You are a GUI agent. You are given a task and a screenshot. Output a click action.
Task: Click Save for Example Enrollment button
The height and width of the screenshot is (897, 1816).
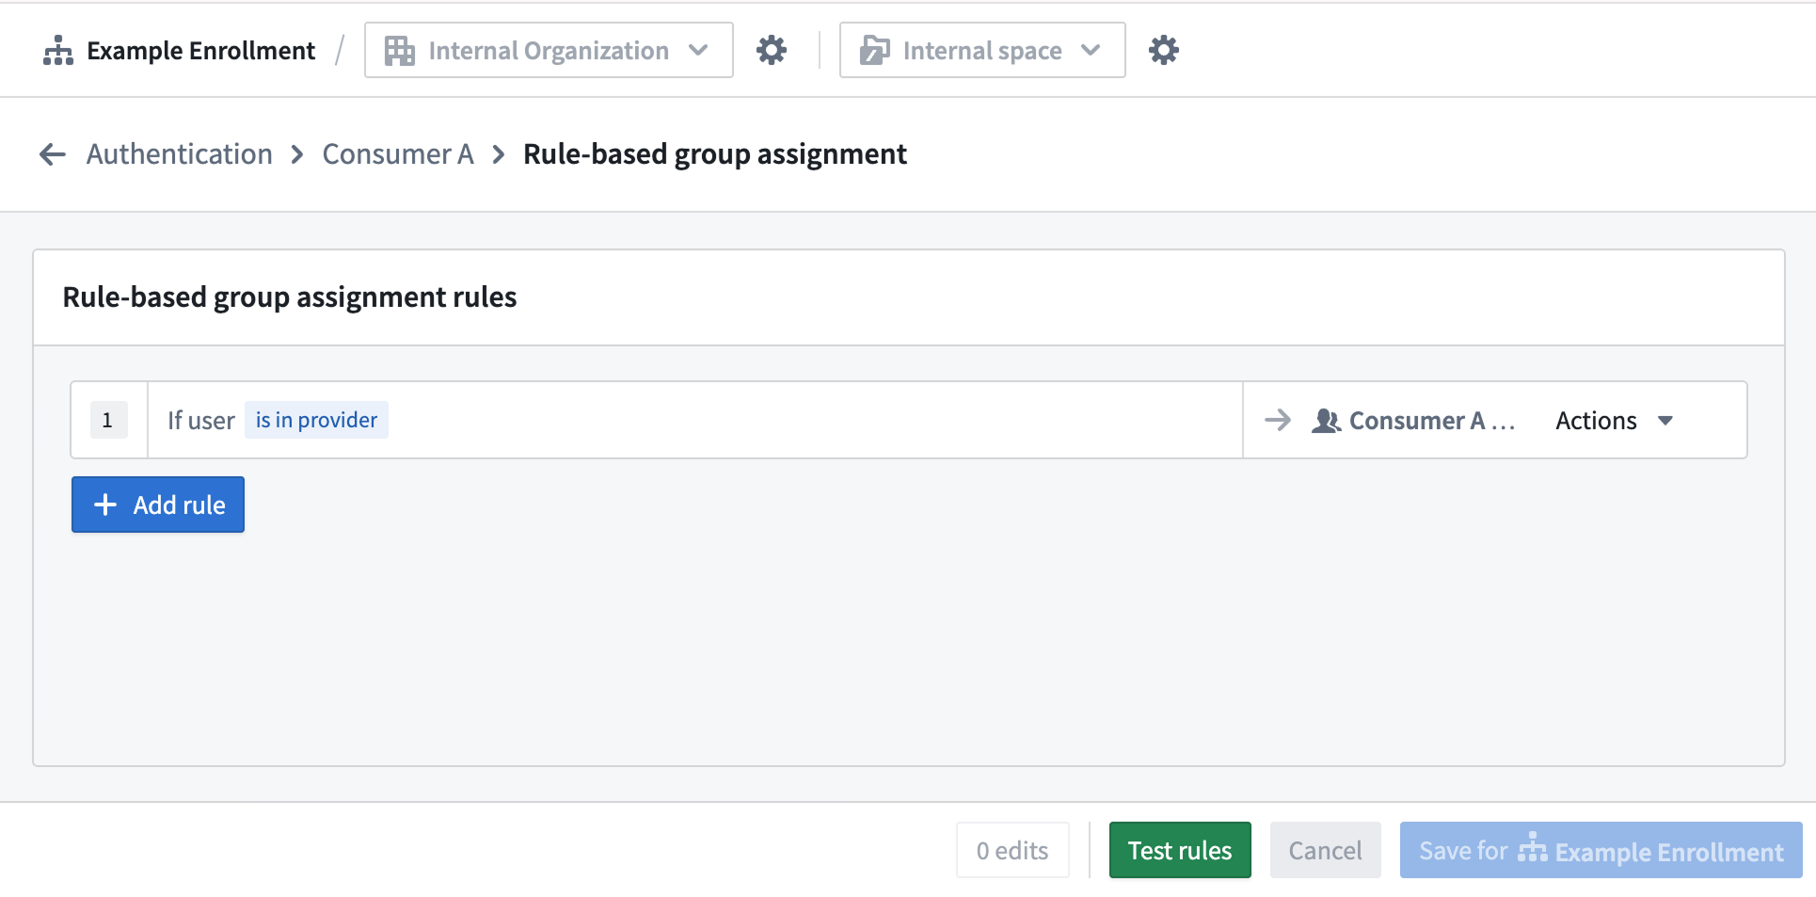click(x=1600, y=851)
